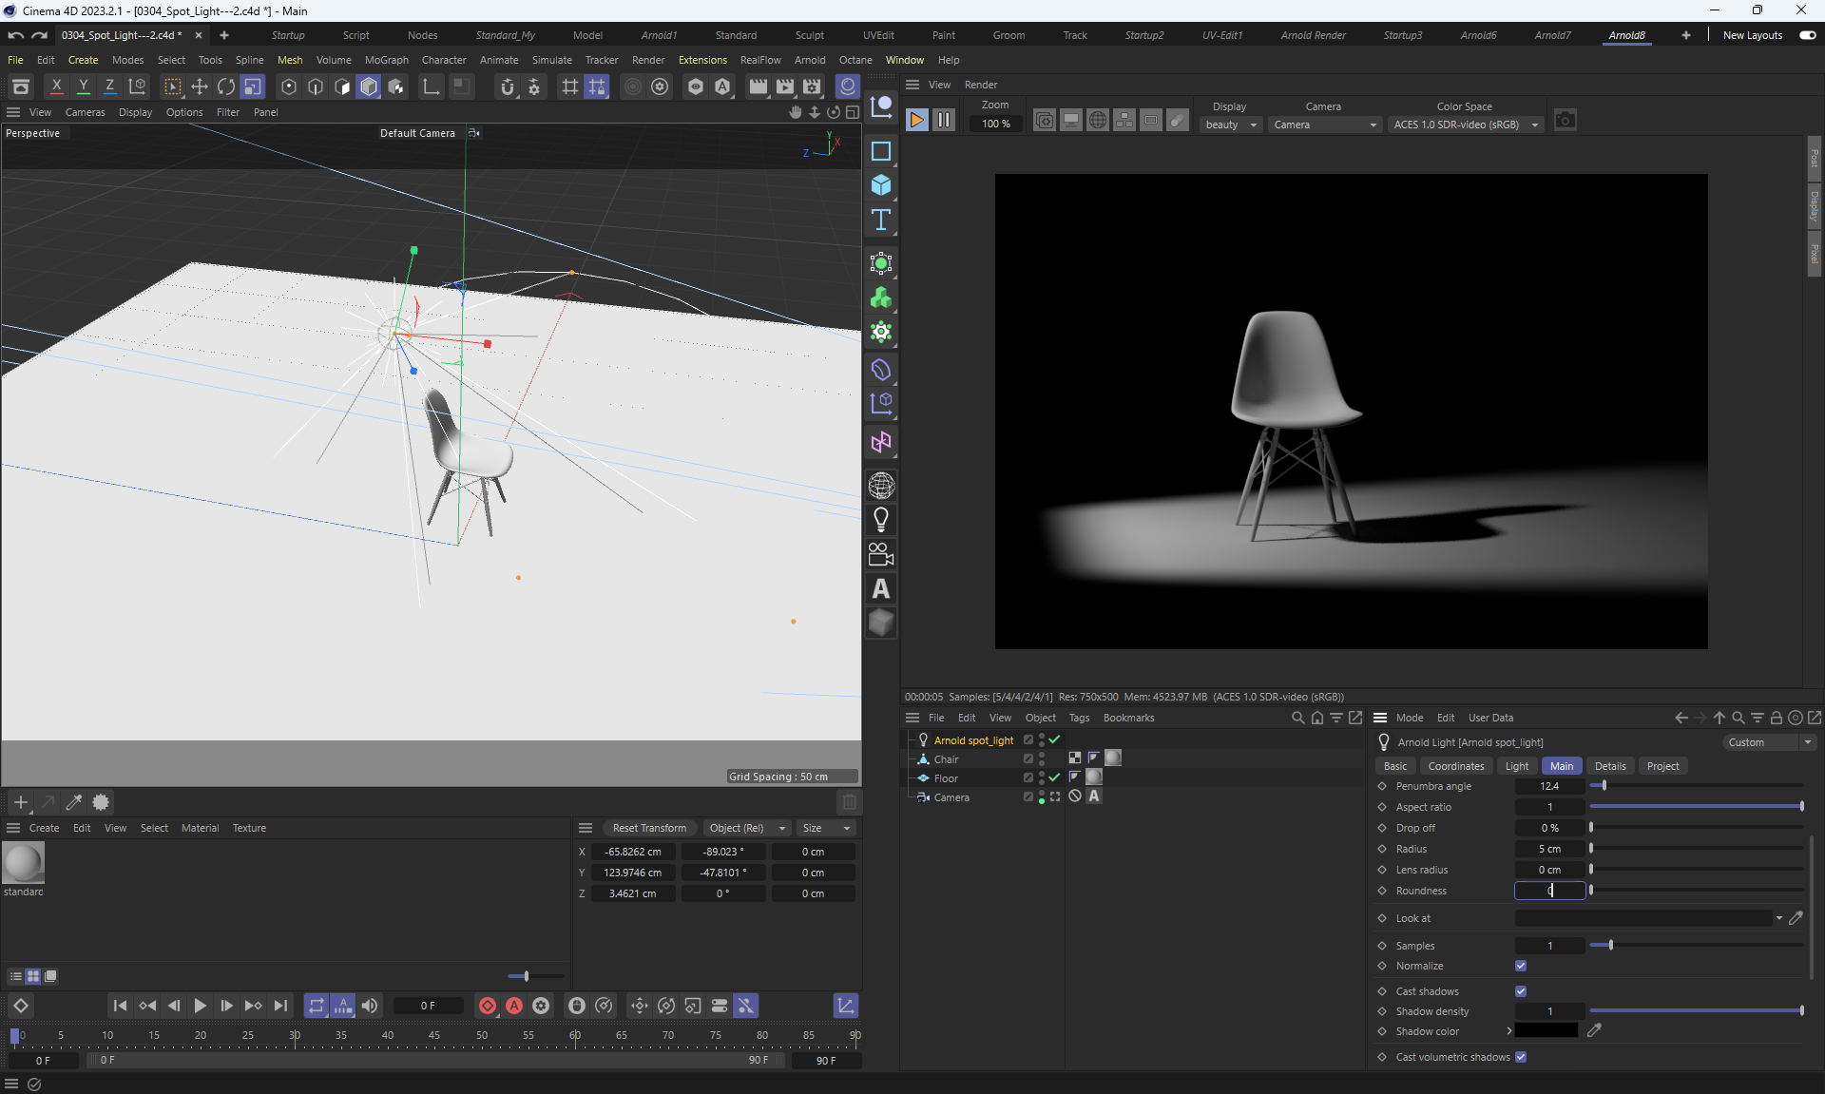The width and height of the screenshot is (1825, 1094).
Task: Click the cube primitive icon
Action: pos(881,185)
